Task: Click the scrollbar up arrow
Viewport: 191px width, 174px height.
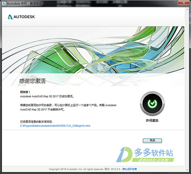Action: [187, 9]
